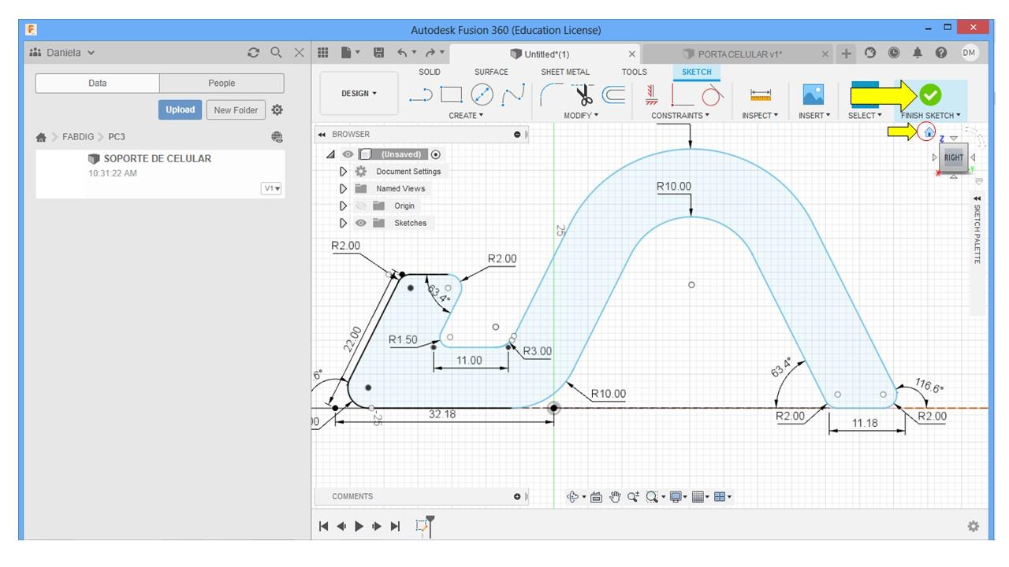Screen dimensions: 1009x567
Task: Play the timeline
Action: [x=359, y=526]
